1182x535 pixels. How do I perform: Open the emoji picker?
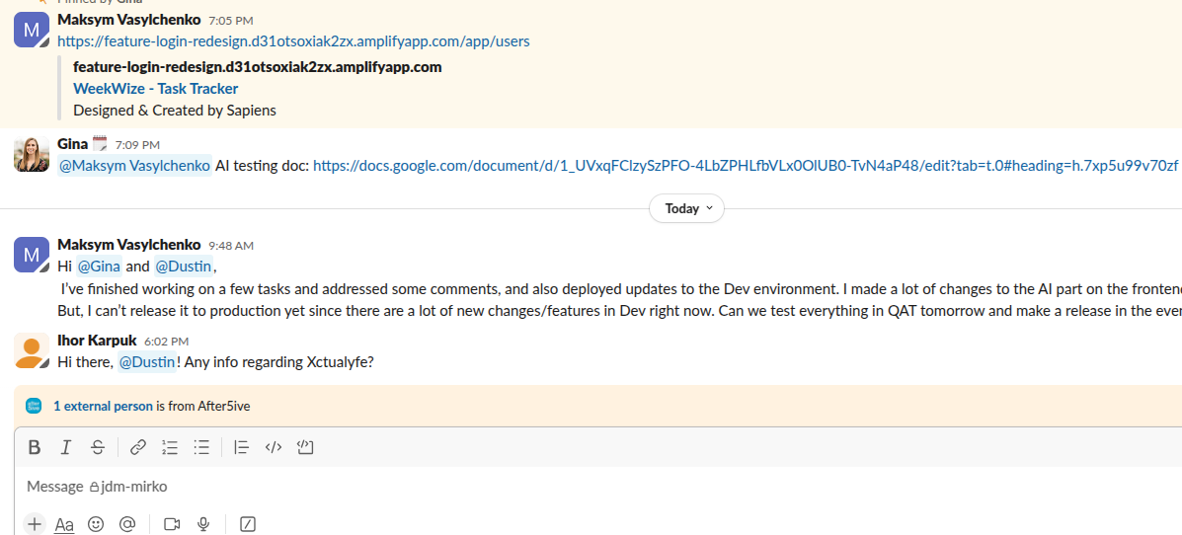pos(96,524)
